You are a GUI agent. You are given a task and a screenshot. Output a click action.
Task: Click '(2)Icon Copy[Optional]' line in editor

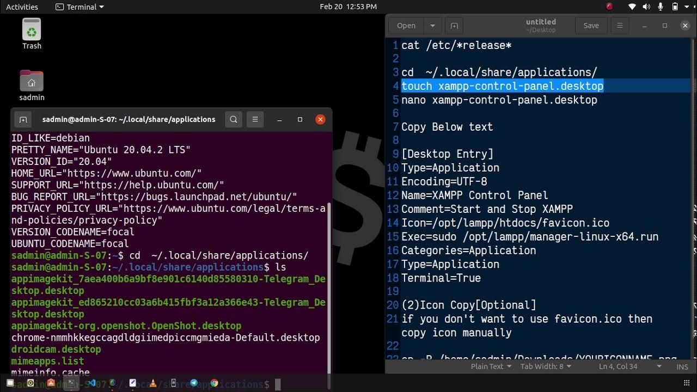pos(468,305)
